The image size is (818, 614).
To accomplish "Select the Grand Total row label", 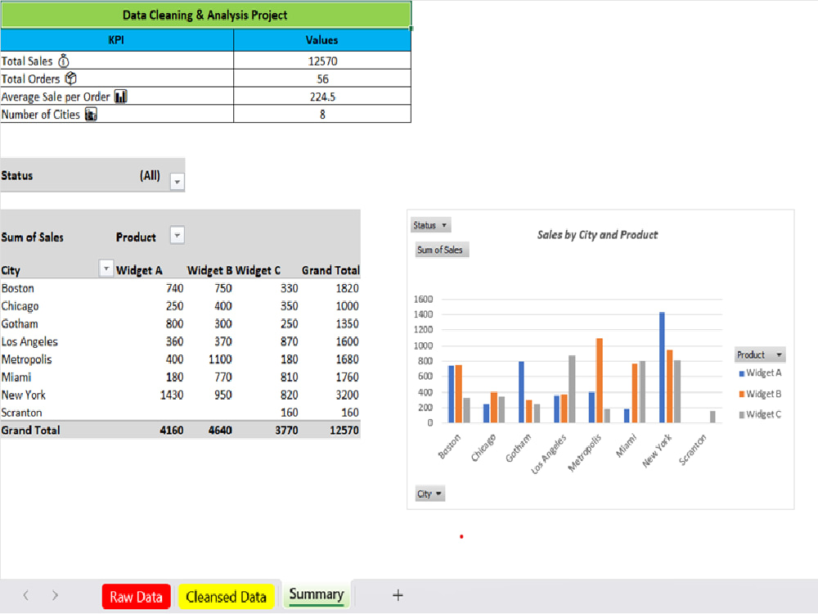I will pos(31,431).
